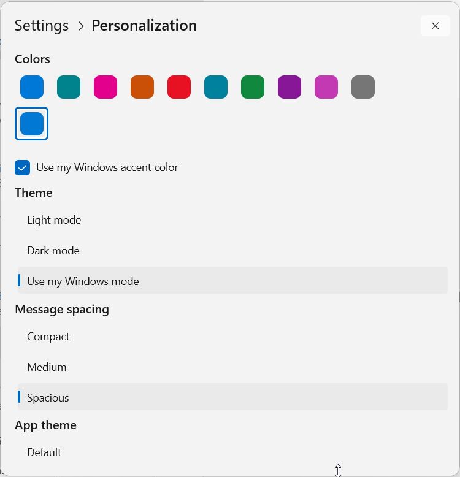The image size is (460, 477).
Task: Pick the hot pink color swatch
Action: 105,87
